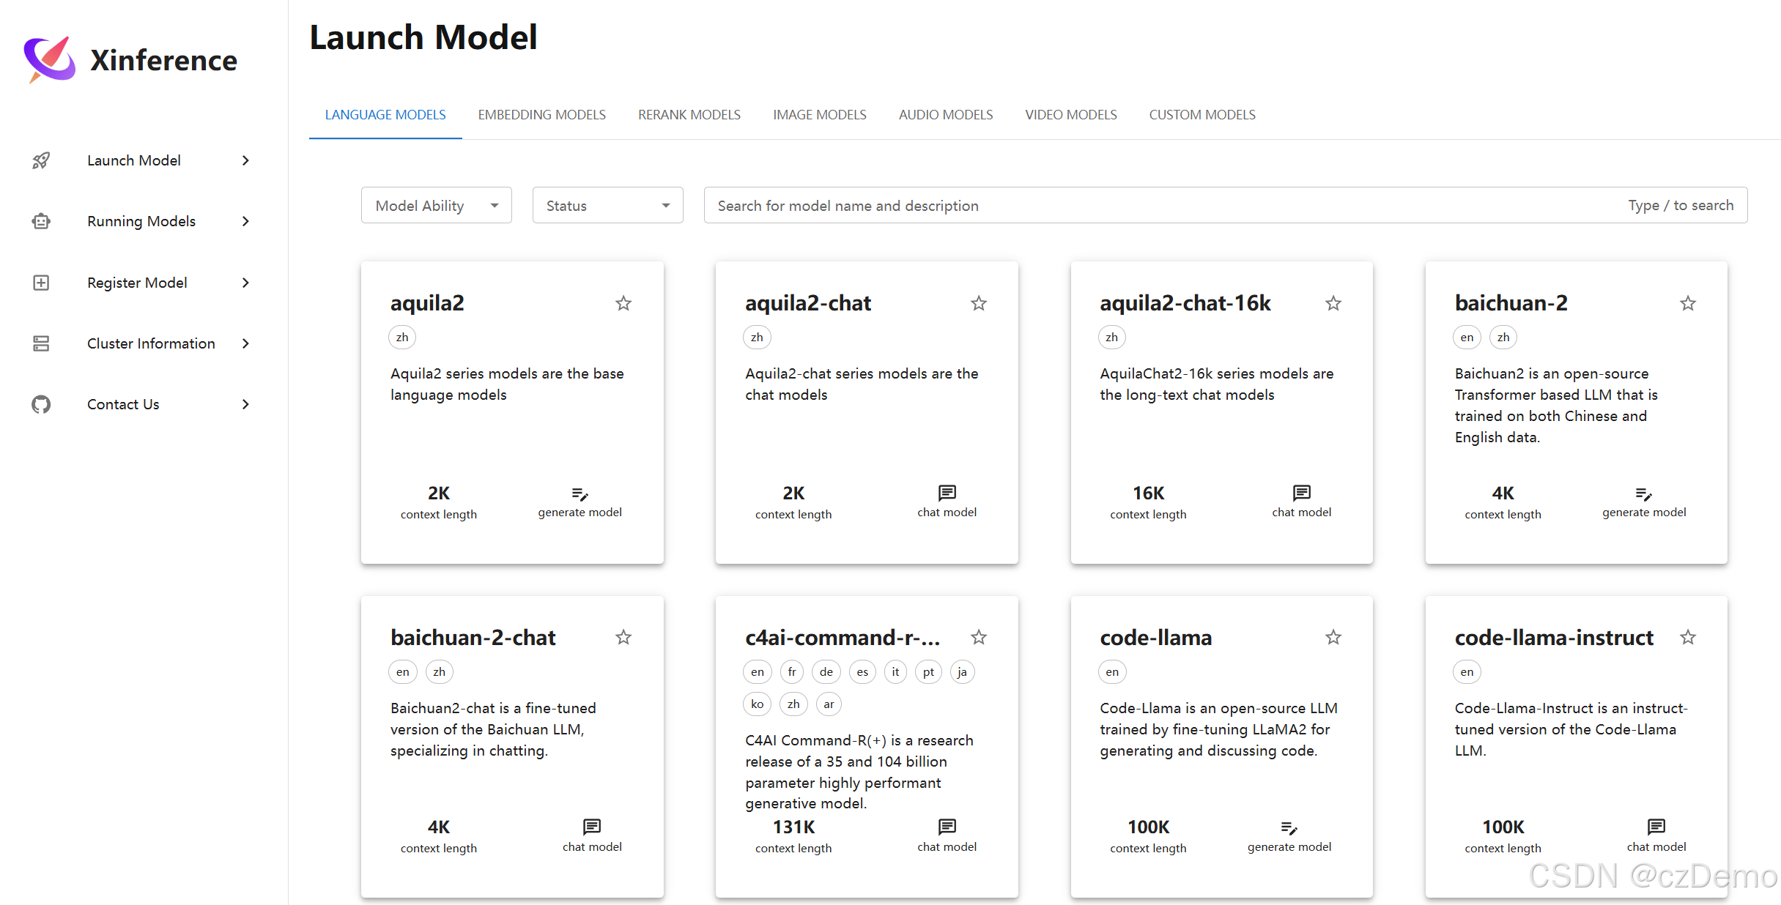Click the fr language tag on c4ai-command-r

point(792,672)
